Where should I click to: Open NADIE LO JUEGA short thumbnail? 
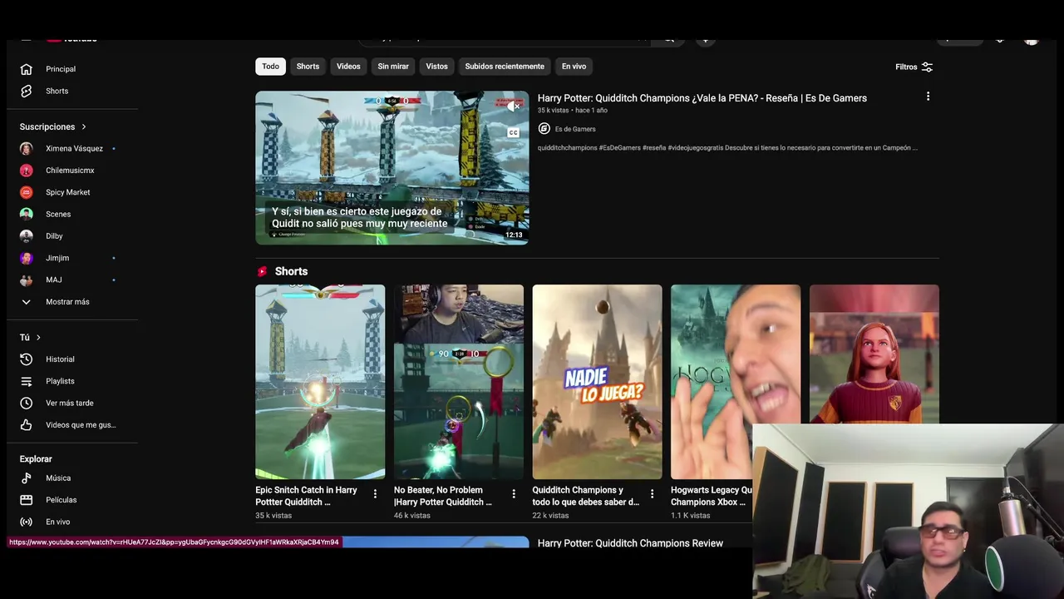pyautogui.click(x=597, y=382)
